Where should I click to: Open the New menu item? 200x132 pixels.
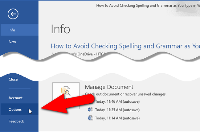click(x=19, y=42)
